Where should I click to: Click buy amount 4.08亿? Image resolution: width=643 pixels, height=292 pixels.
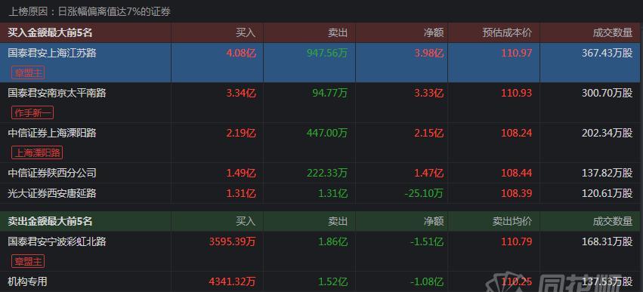241,53
